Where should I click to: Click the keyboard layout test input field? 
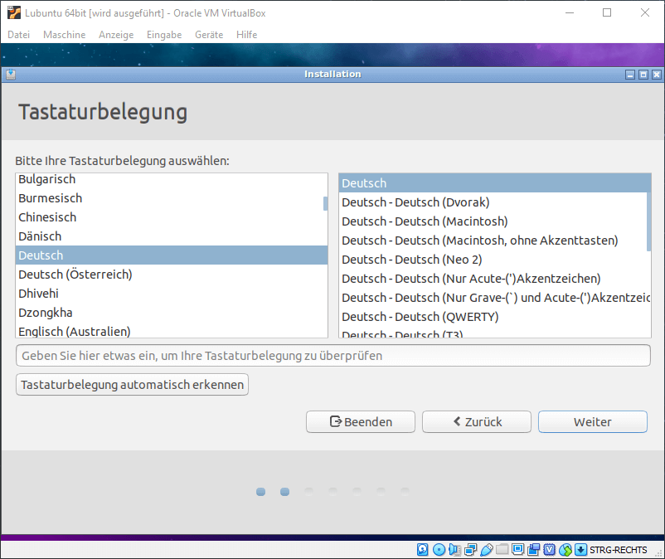tap(333, 356)
